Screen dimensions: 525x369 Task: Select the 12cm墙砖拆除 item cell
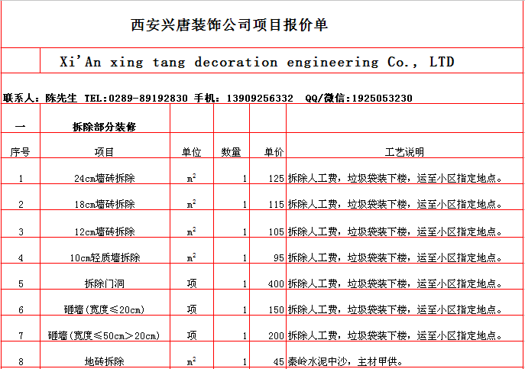pos(104,231)
